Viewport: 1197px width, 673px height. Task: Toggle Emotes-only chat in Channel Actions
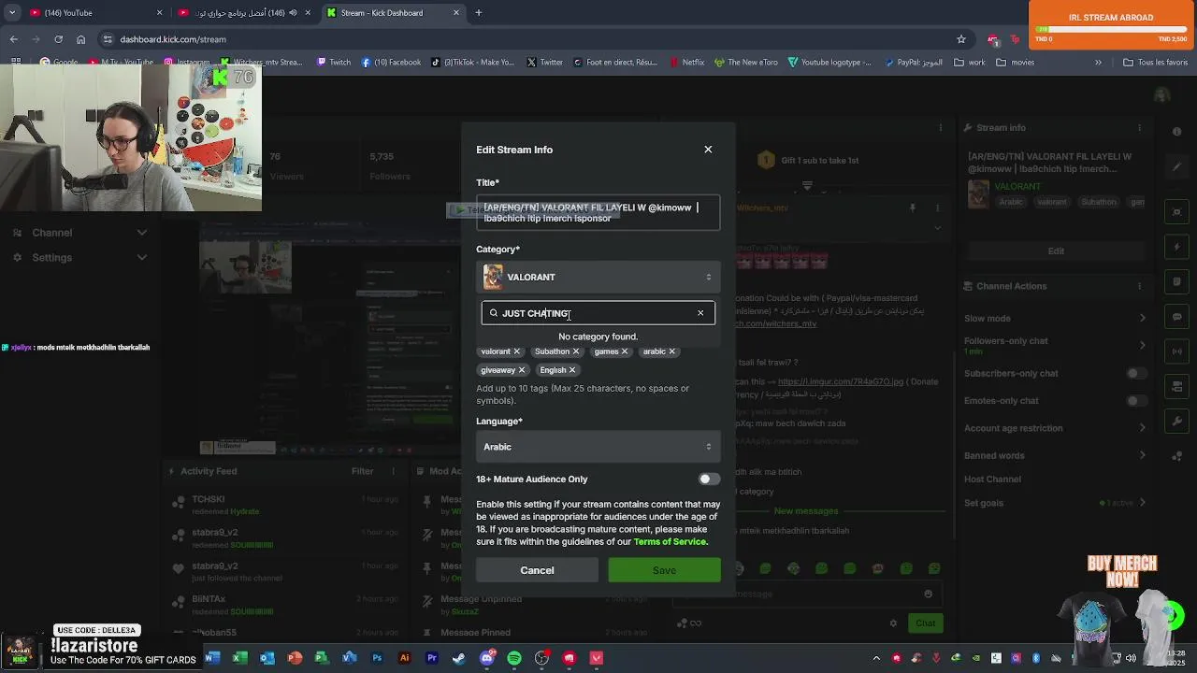[x=1136, y=401]
